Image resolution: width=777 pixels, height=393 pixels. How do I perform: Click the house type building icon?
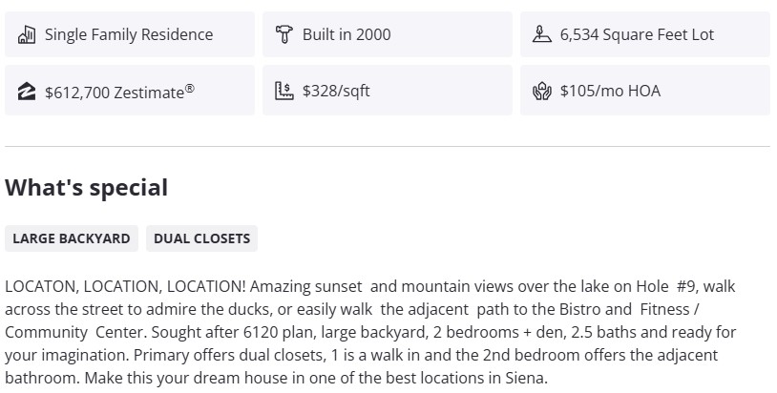27,34
